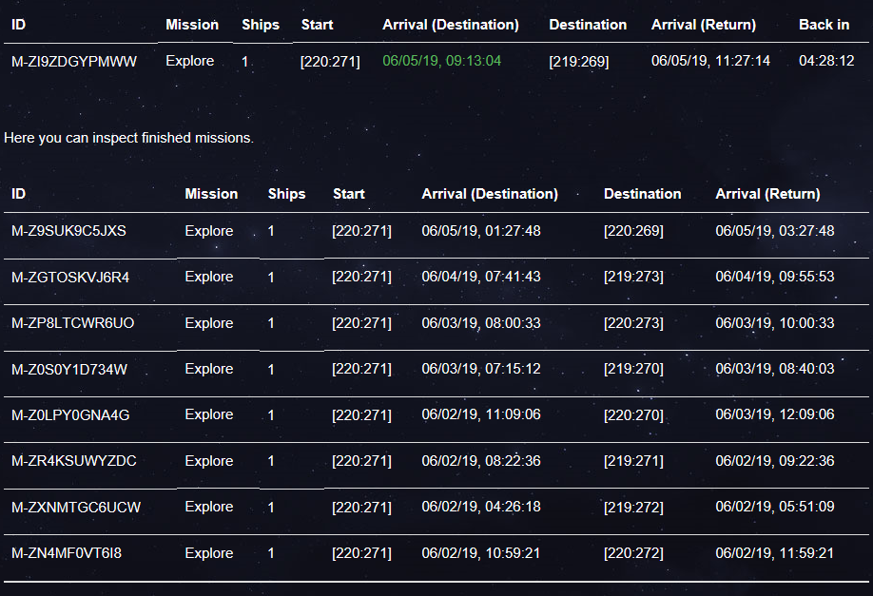Screen dimensions: 873x596
Task: Open finished mission M-ZGTOSKVJ6R4
Action: point(70,278)
